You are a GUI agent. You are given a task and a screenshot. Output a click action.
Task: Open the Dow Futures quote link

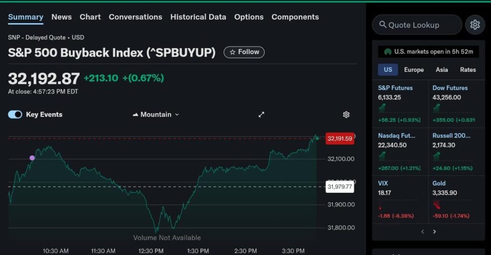[x=450, y=88]
